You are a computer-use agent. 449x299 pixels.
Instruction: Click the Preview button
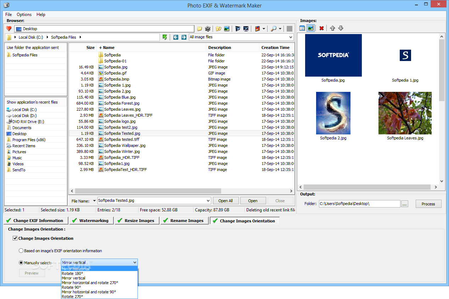(32, 273)
